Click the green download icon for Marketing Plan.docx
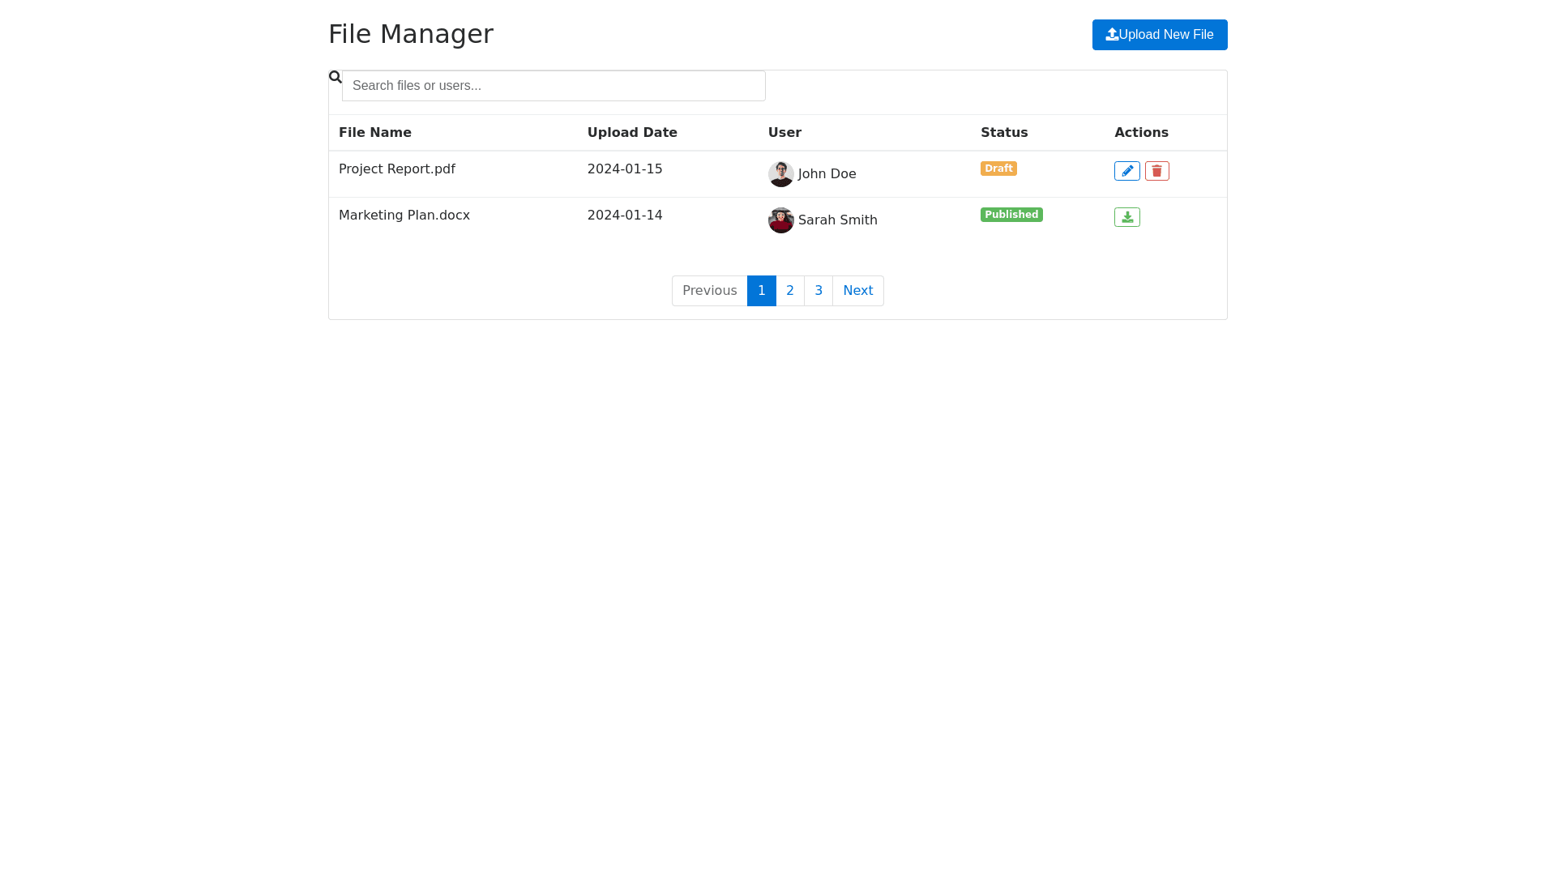This screenshot has width=1556, height=875. [x=1126, y=217]
